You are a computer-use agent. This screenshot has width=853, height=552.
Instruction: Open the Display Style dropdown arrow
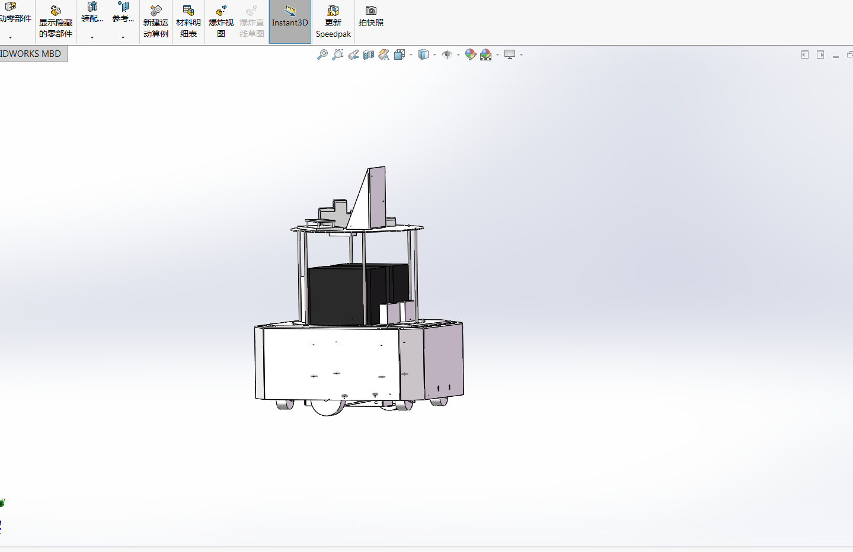435,55
